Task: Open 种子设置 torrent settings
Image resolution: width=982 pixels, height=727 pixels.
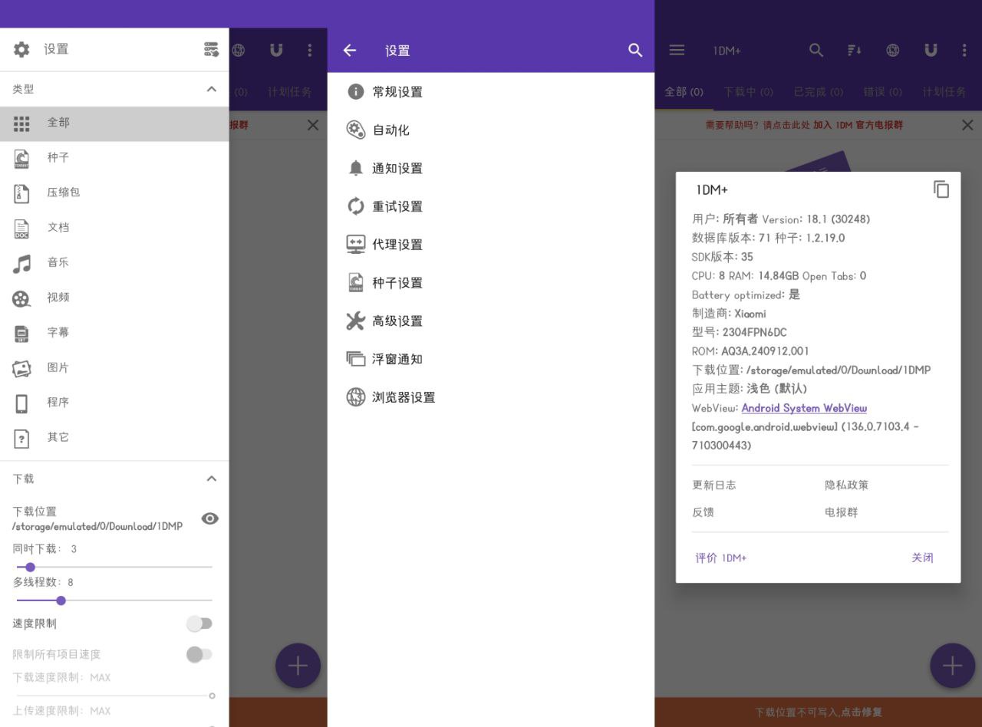Action: 491,283
